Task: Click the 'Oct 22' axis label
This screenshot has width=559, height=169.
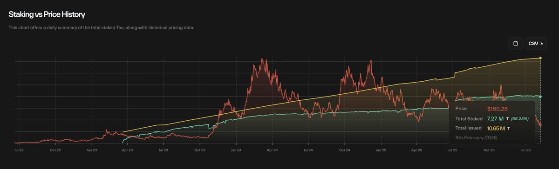Action: pos(55,150)
